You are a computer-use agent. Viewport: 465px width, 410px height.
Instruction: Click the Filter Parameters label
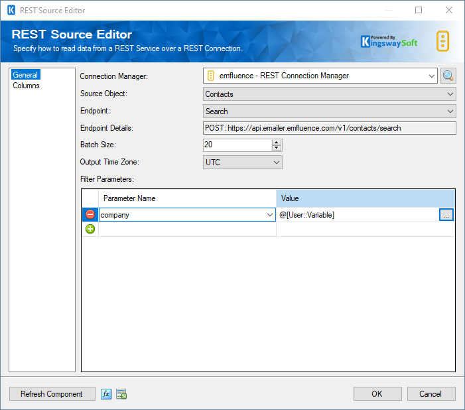click(x=107, y=179)
